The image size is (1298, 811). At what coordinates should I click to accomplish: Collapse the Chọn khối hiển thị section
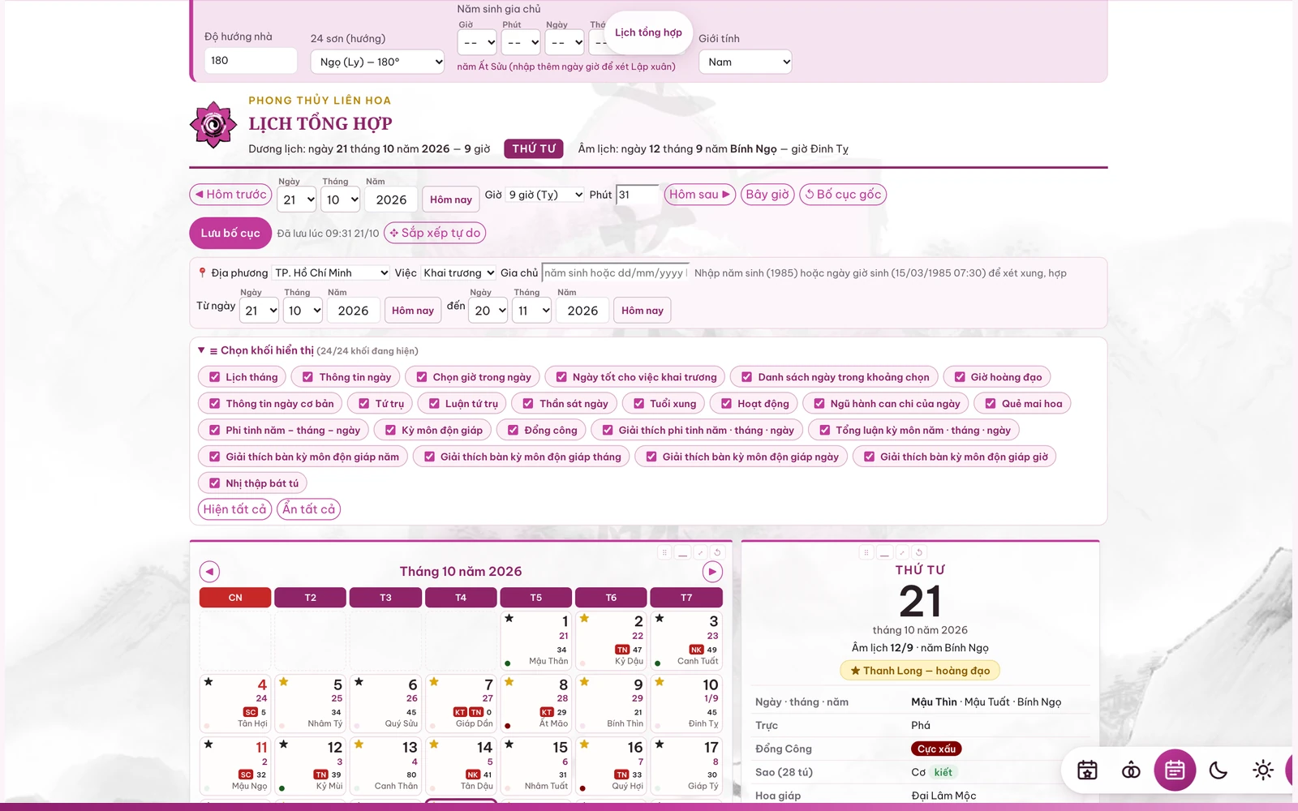[201, 350]
